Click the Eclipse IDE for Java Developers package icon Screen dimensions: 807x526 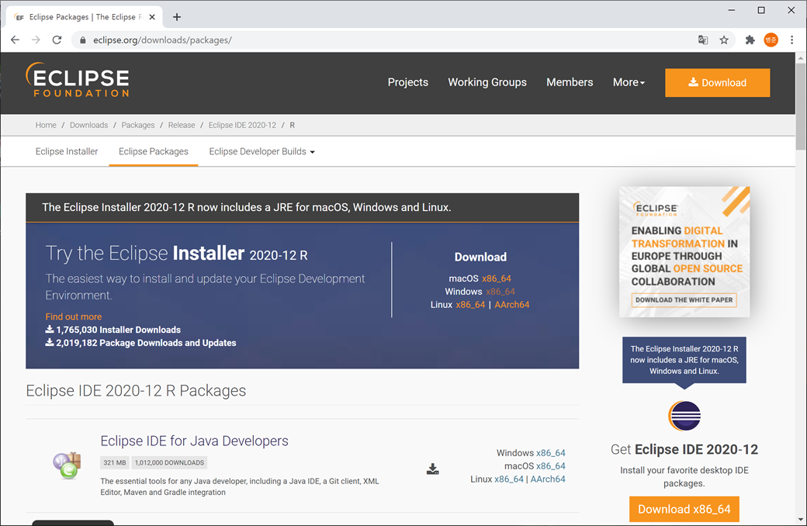(67, 465)
